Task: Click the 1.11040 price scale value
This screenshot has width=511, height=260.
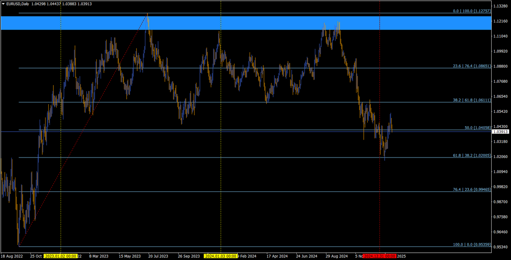Action: pyautogui.click(x=501, y=36)
